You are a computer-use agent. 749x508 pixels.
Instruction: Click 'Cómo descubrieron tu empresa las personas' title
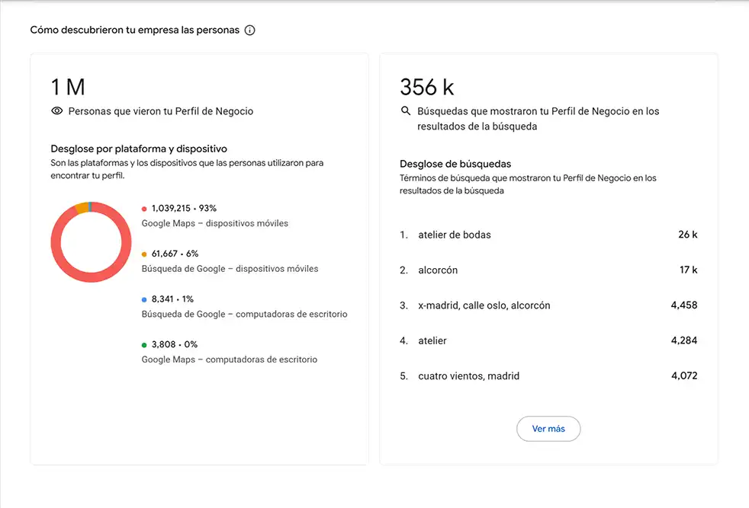(x=135, y=30)
